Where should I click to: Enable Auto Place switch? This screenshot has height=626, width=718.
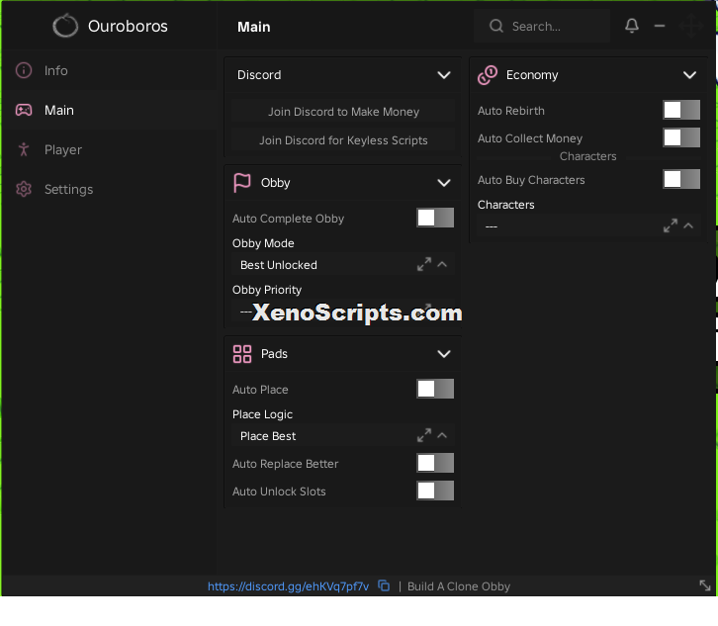coord(435,390)
